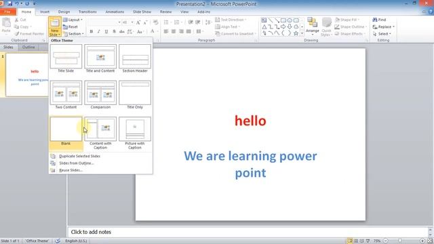Open Text Direction dropdown
Image resolution: width=434 pixels, height=244 pixels.
click(x=231, y=20)
